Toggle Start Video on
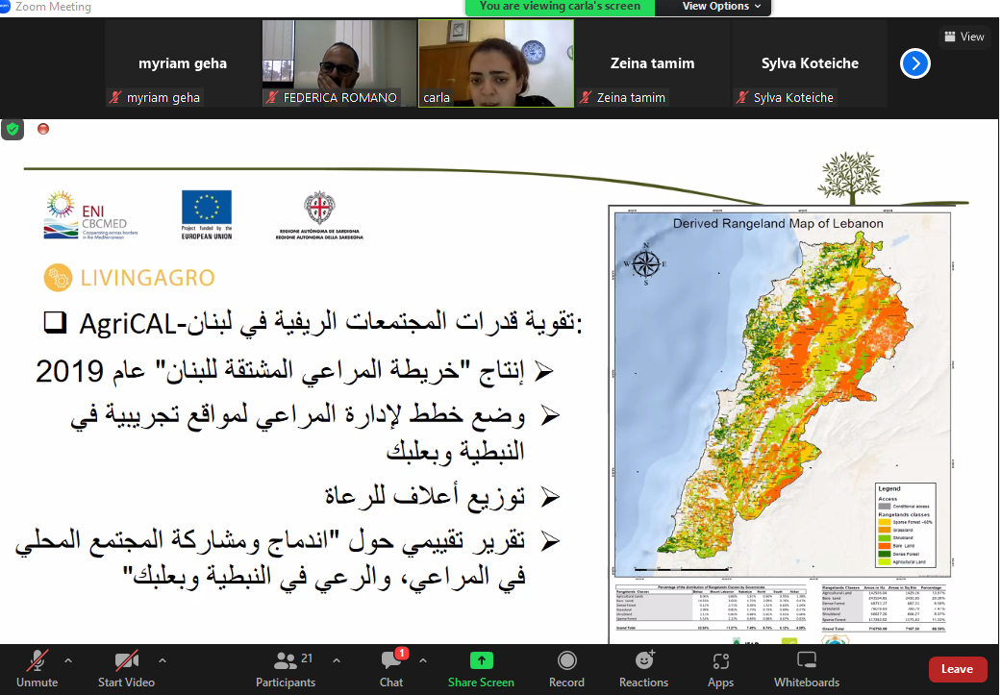 tap(126, 669)
